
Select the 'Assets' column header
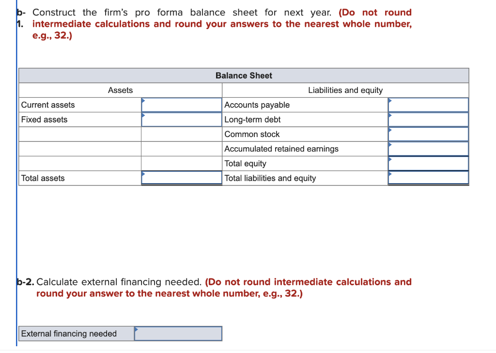pos(120,90)
